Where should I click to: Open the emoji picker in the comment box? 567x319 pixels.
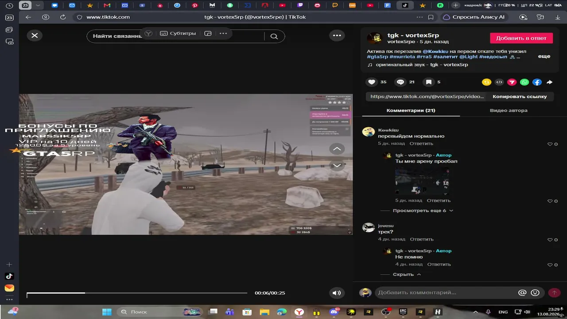point(535,292)
